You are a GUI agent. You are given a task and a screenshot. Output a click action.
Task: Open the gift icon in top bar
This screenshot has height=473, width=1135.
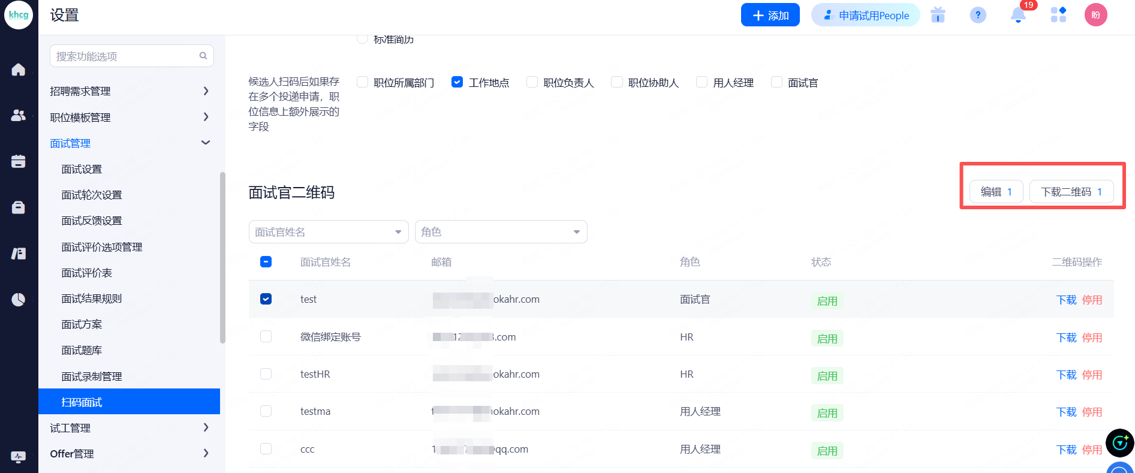(x=938, y=15)
